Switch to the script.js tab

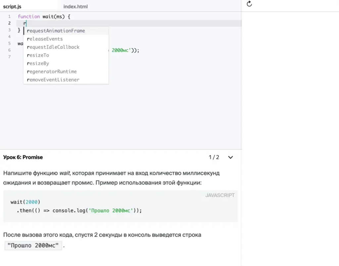click(x=12, y=6)
